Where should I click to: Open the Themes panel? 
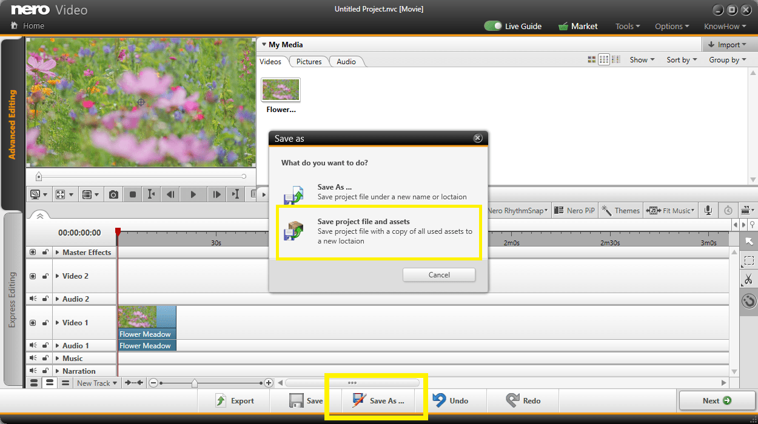pyautogui.click(x=620, y=210)
